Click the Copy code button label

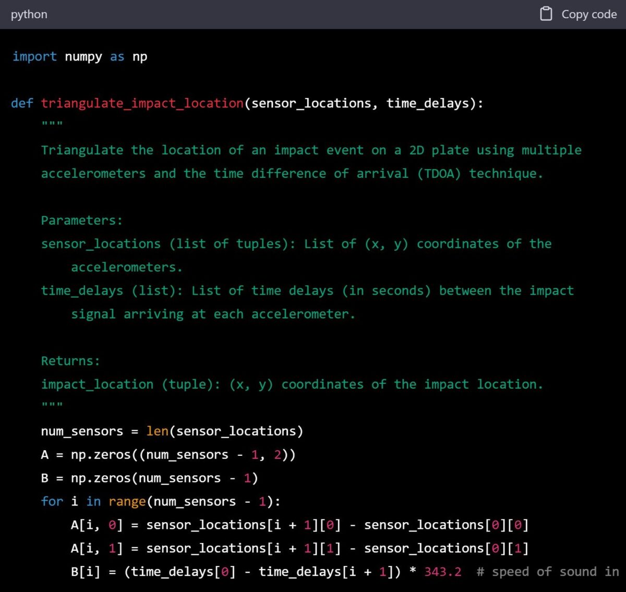[589, 15]
